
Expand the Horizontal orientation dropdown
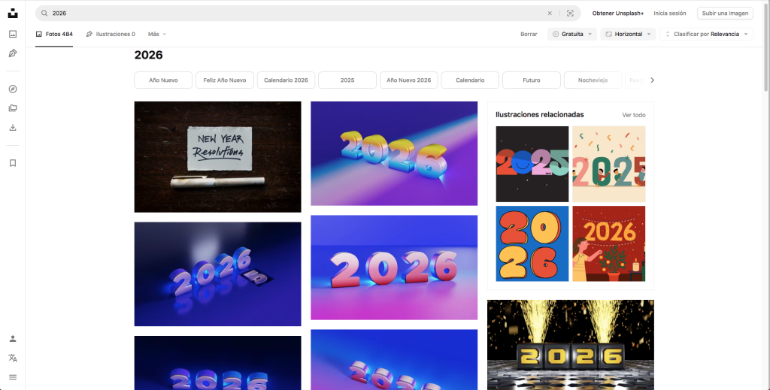(627, 34)
